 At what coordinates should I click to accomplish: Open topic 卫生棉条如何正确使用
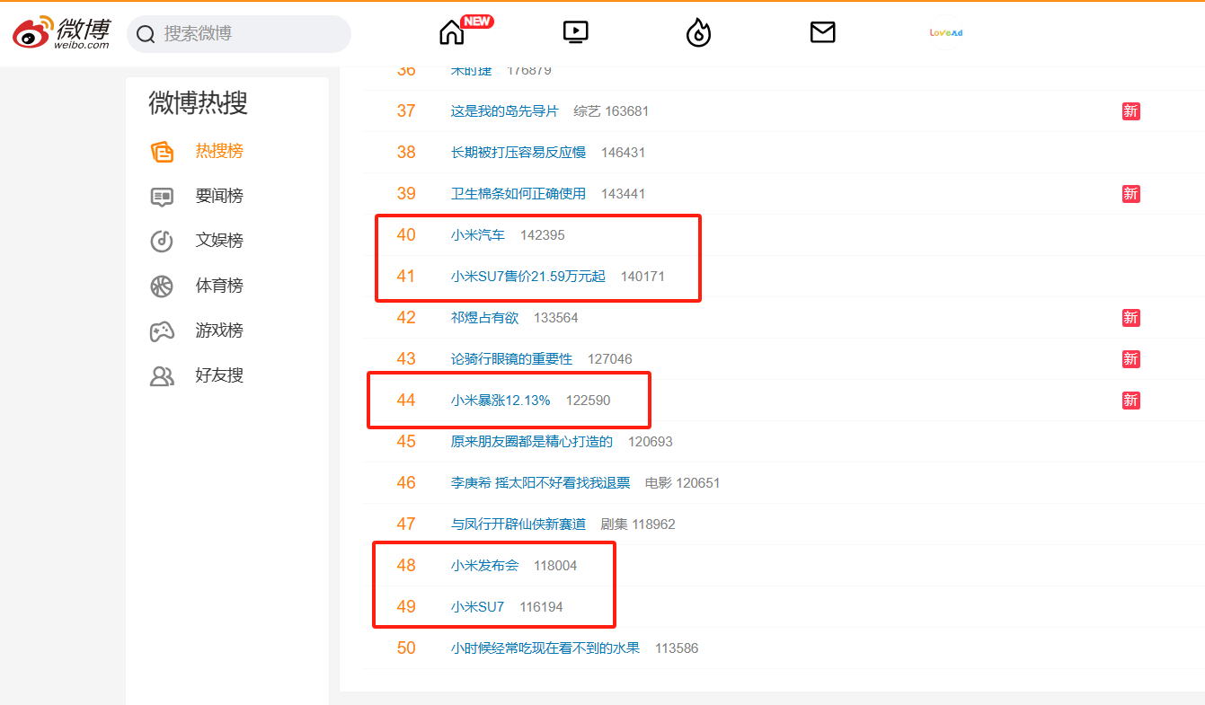pos(518,194)
